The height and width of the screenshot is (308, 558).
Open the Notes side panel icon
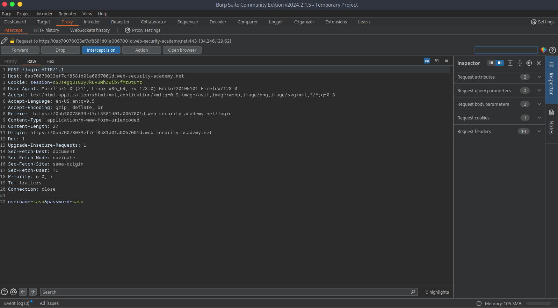tap(551, 112)
